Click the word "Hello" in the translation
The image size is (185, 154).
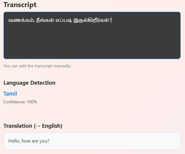click(14, 141)
